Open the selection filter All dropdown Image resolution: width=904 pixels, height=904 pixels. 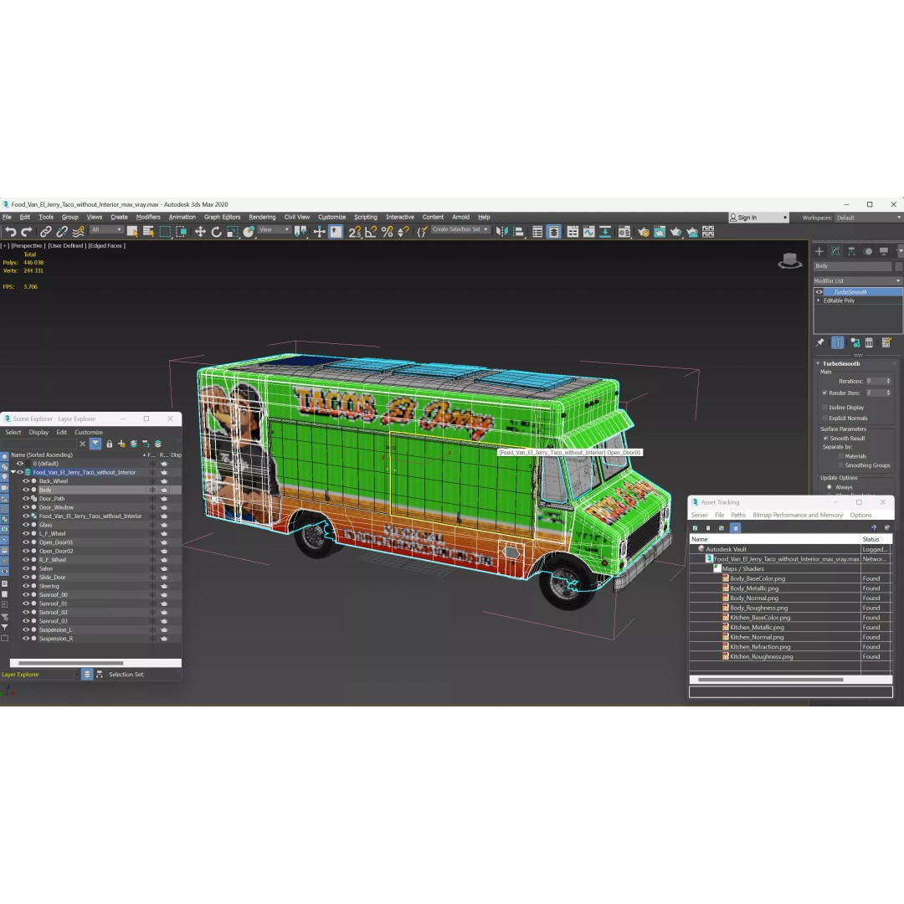point(106,229)
